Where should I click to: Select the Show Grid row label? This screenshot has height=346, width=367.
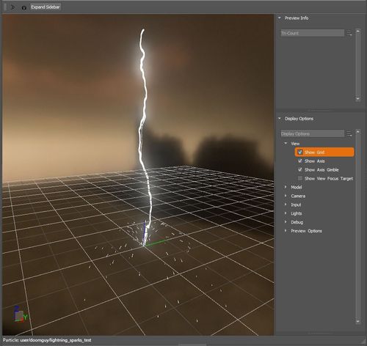[x=314, y=152]
